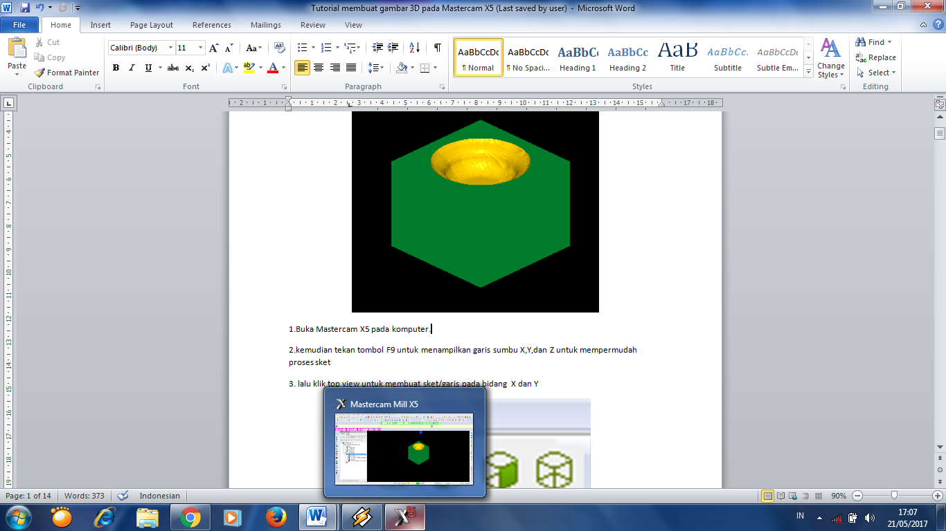Screen dimensions: 946x531
Task: Apply strikethrough to text
Action: [x=173, y=68]
